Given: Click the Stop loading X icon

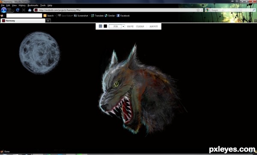Looking at the screenshot, I should tap(24, 10).
